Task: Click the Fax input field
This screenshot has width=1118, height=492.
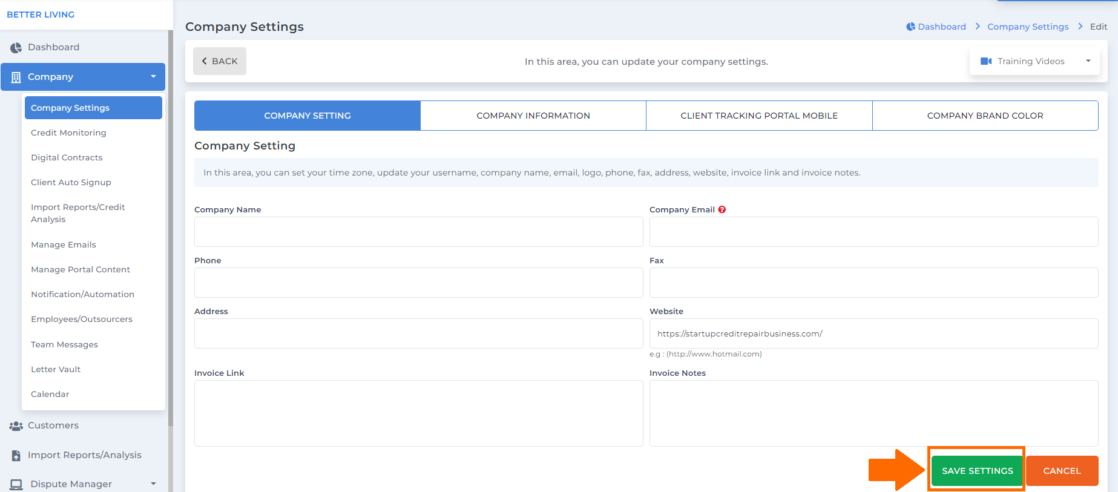Action: (x=873, y=283)
